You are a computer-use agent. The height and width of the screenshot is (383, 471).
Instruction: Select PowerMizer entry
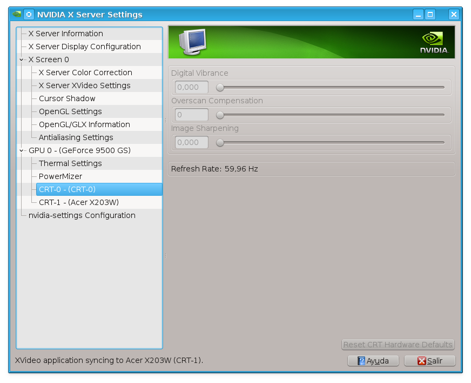(x=60, y=176)
